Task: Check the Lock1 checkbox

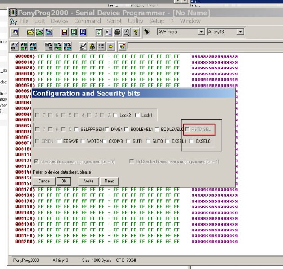Action: point(137,115)
